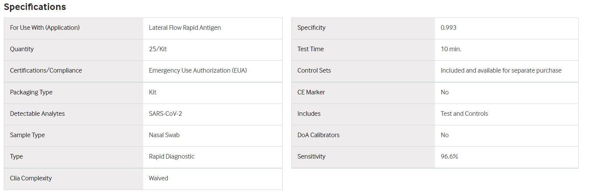Image resolution: width=590 pixels, height=193 pixels.
Task: Select Emergency Use Authorization (EUA) text
Action: (198, 70)
